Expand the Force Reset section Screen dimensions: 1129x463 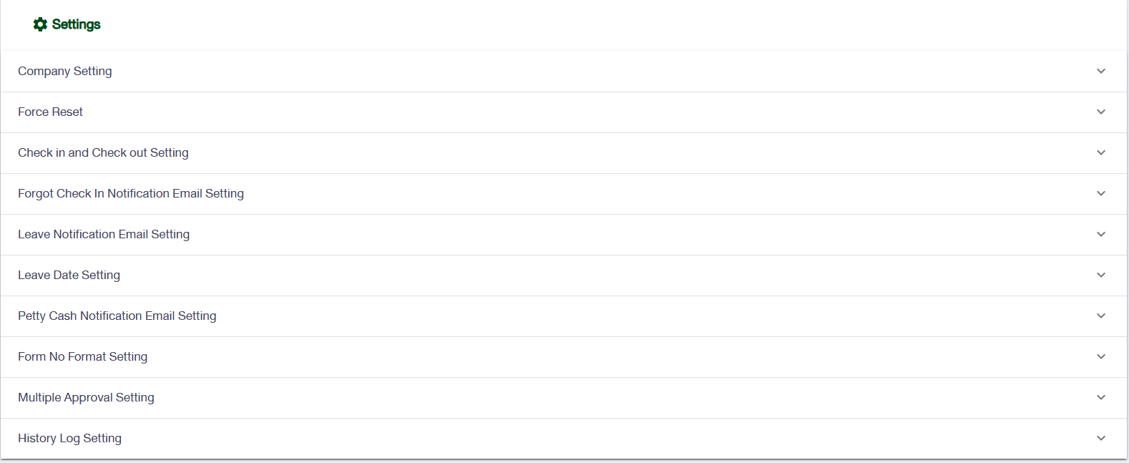[x=50, y=112]
